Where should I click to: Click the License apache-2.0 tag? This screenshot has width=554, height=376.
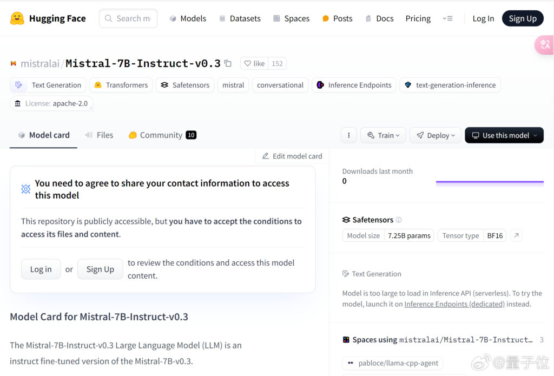click(x=51, y=103)
